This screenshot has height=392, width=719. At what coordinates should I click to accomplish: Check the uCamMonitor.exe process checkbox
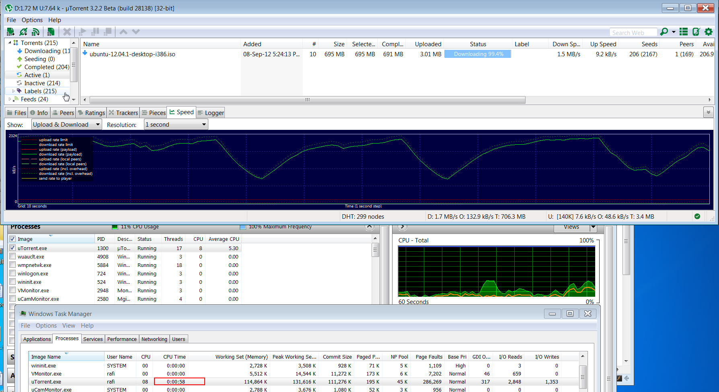tap(12, 299)
